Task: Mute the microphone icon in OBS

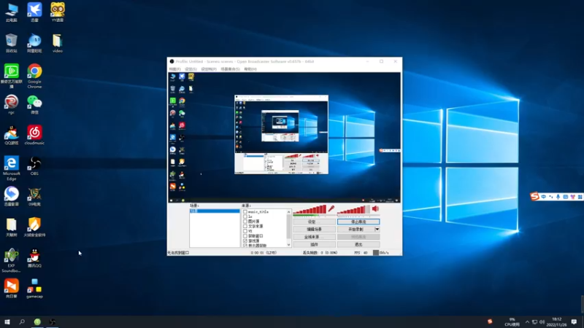Action: [x=331, y=209]
